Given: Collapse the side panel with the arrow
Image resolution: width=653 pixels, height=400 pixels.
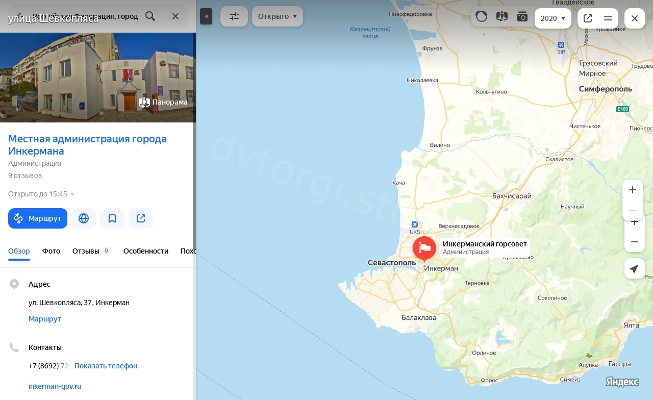Looking at the screenshot, I should pyautogui.click(x=206, y=16).
